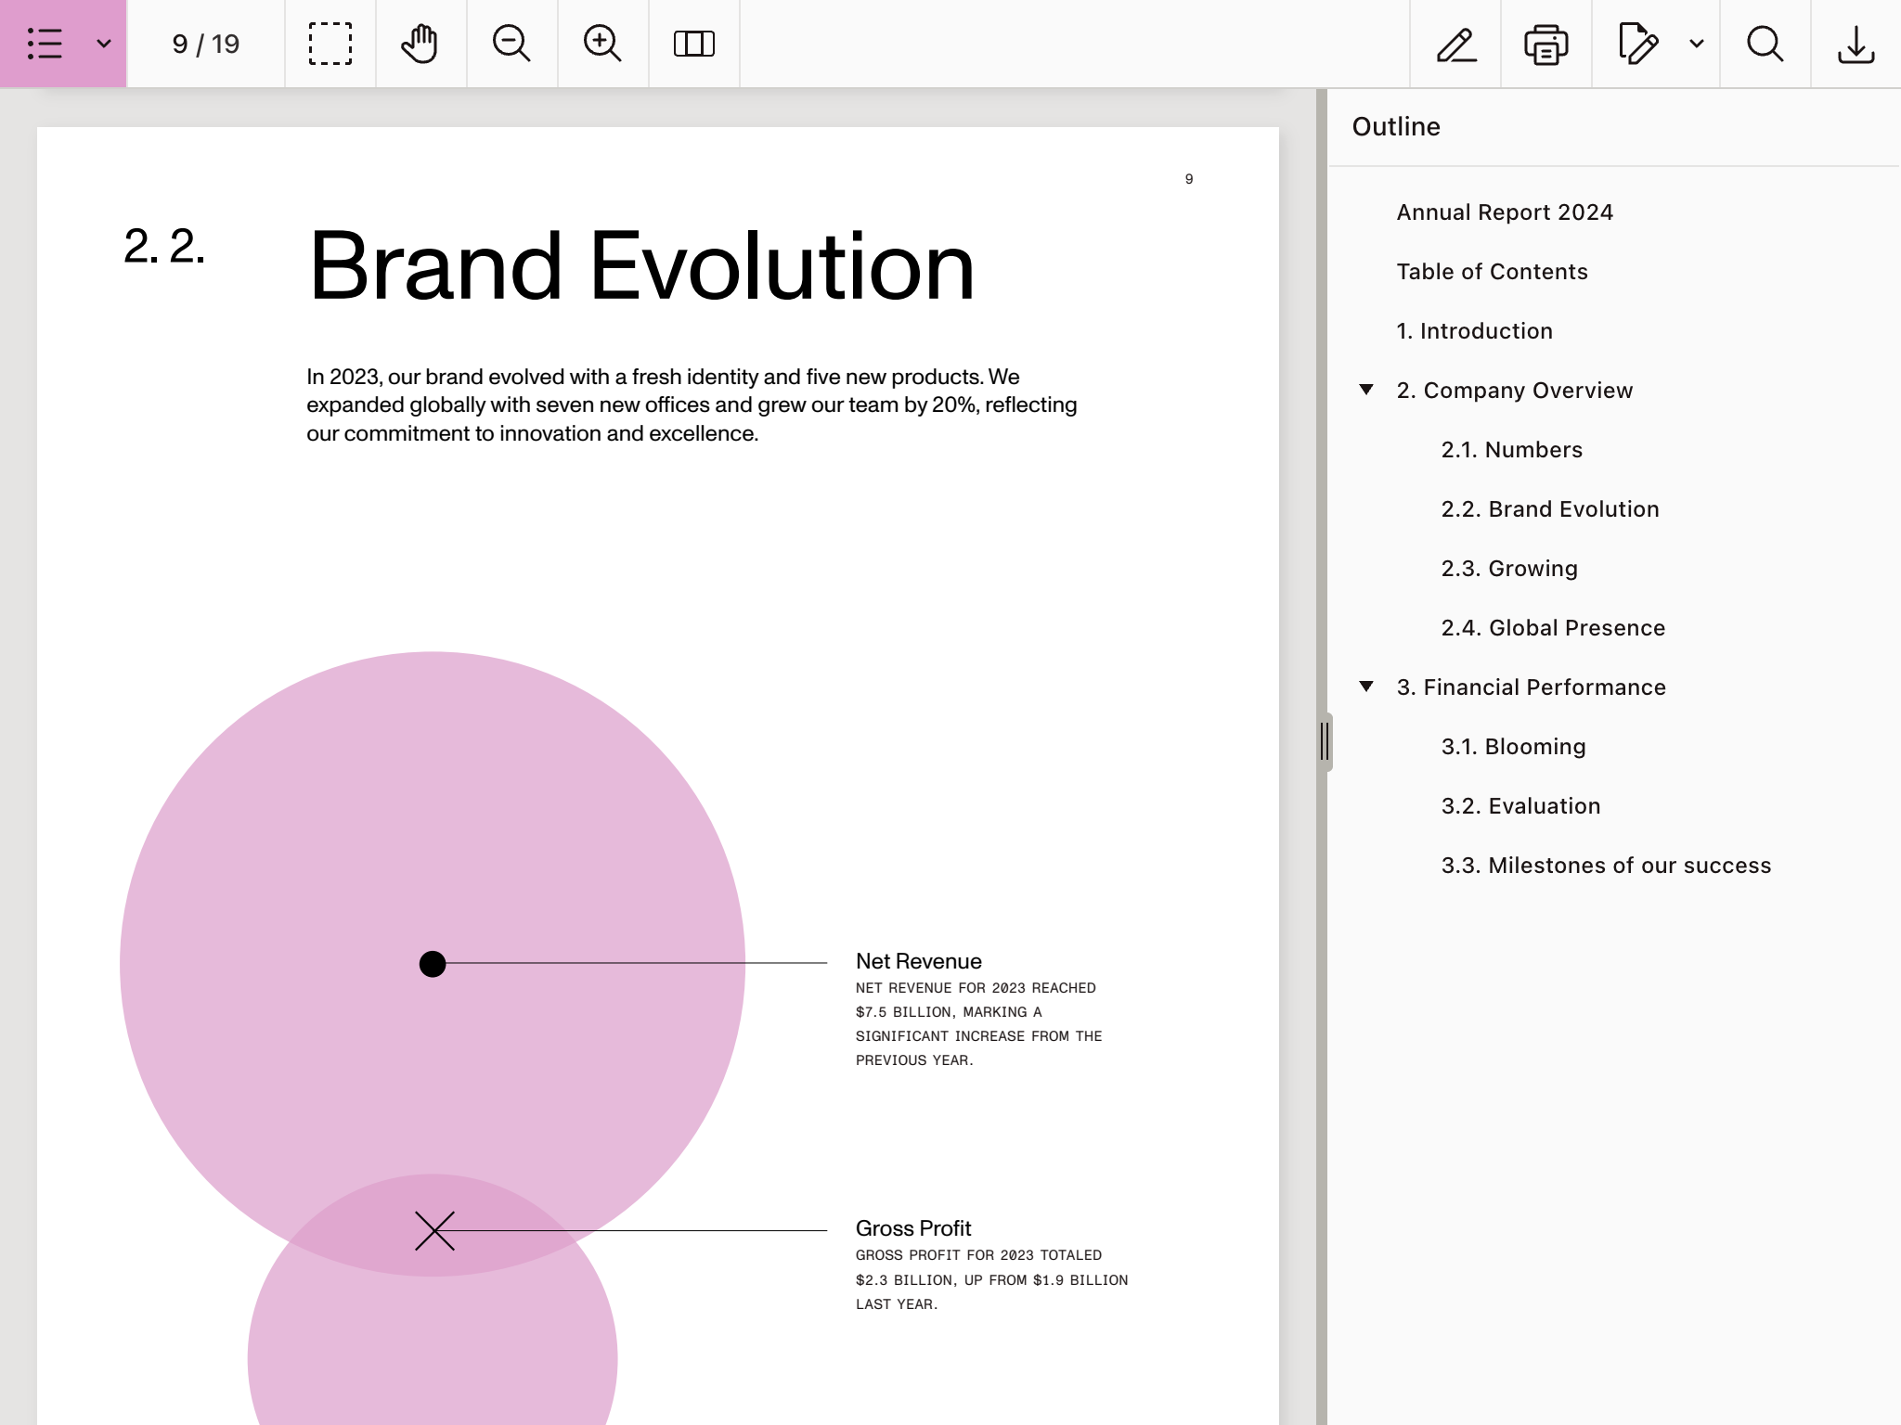This screenshot has width=1901, height=1425.
Task: Click the page number field
Action: coord(205,44)
